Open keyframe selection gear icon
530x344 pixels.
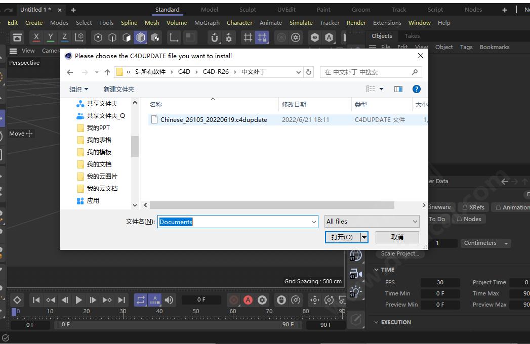click(x=262, y=299)
